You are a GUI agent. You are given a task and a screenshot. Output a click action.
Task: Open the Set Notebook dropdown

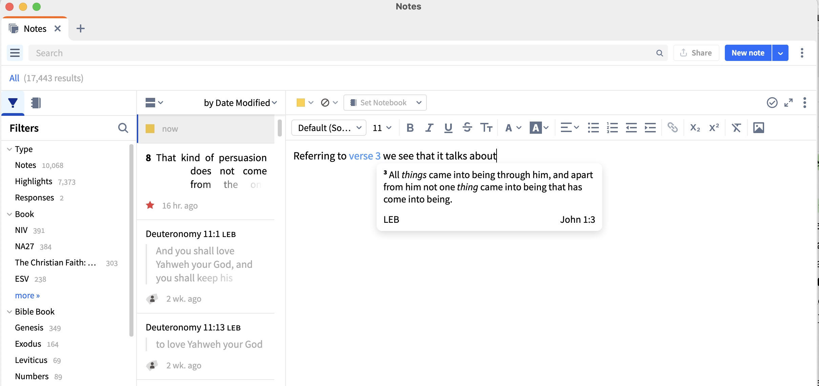point(385,103)
